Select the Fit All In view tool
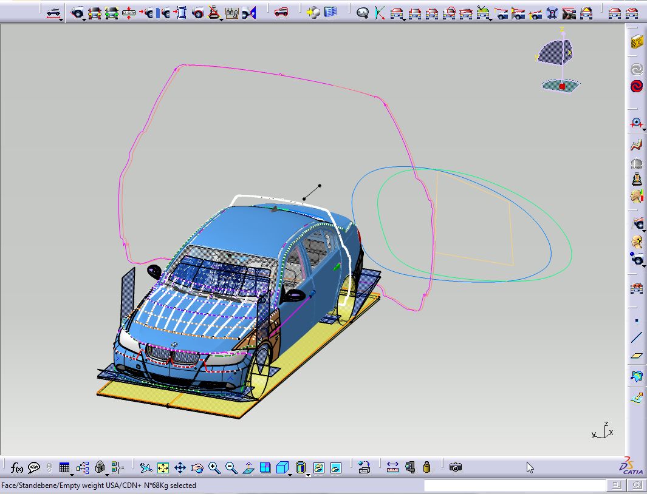 click(163, 467)
